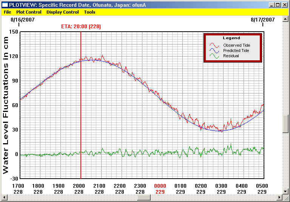The width and height of the screenshot is (290, 202).
Task: Click the 1800 228 time axis label
Action: tap(38, 189)
